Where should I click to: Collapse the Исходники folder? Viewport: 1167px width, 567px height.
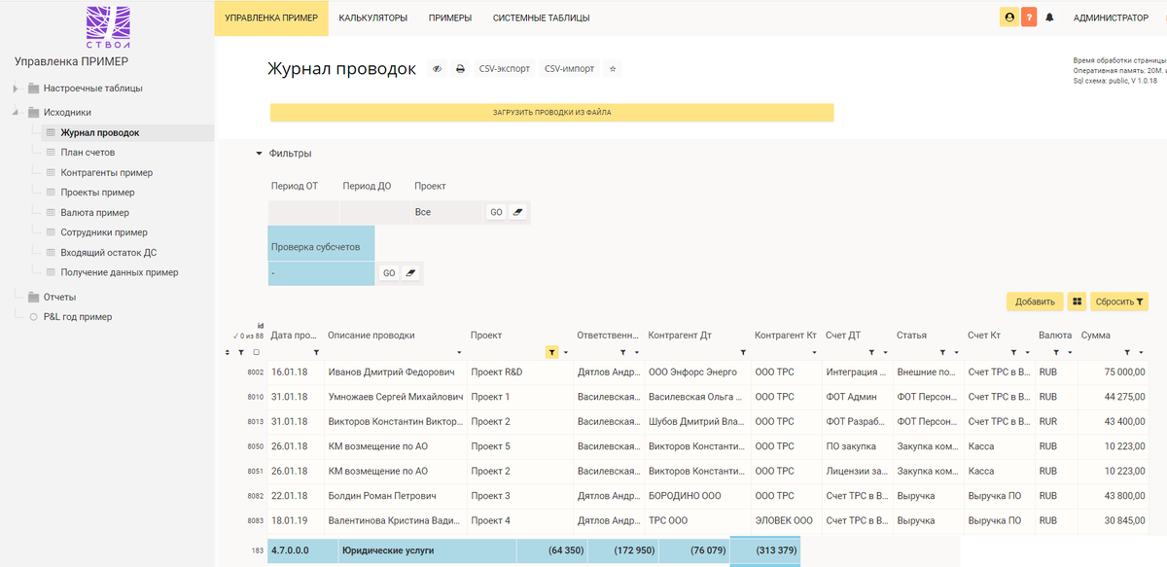tap(16, 112)
